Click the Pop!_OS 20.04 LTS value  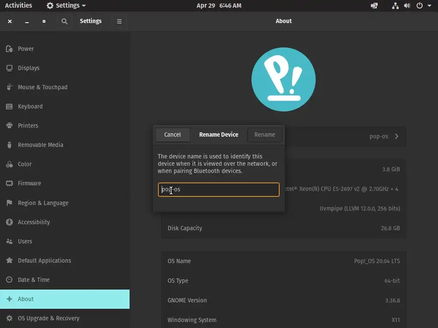(377, 261)
